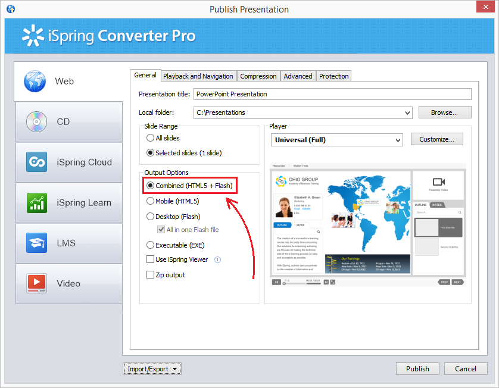Select the iSpring Learn publishing destination
Image resolution: width=499 pixels, height=388 pixels.
tap(69, 203)
